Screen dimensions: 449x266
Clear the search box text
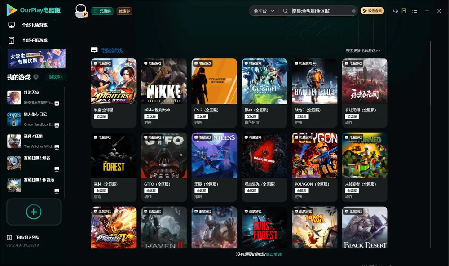(x=354, y=11)
